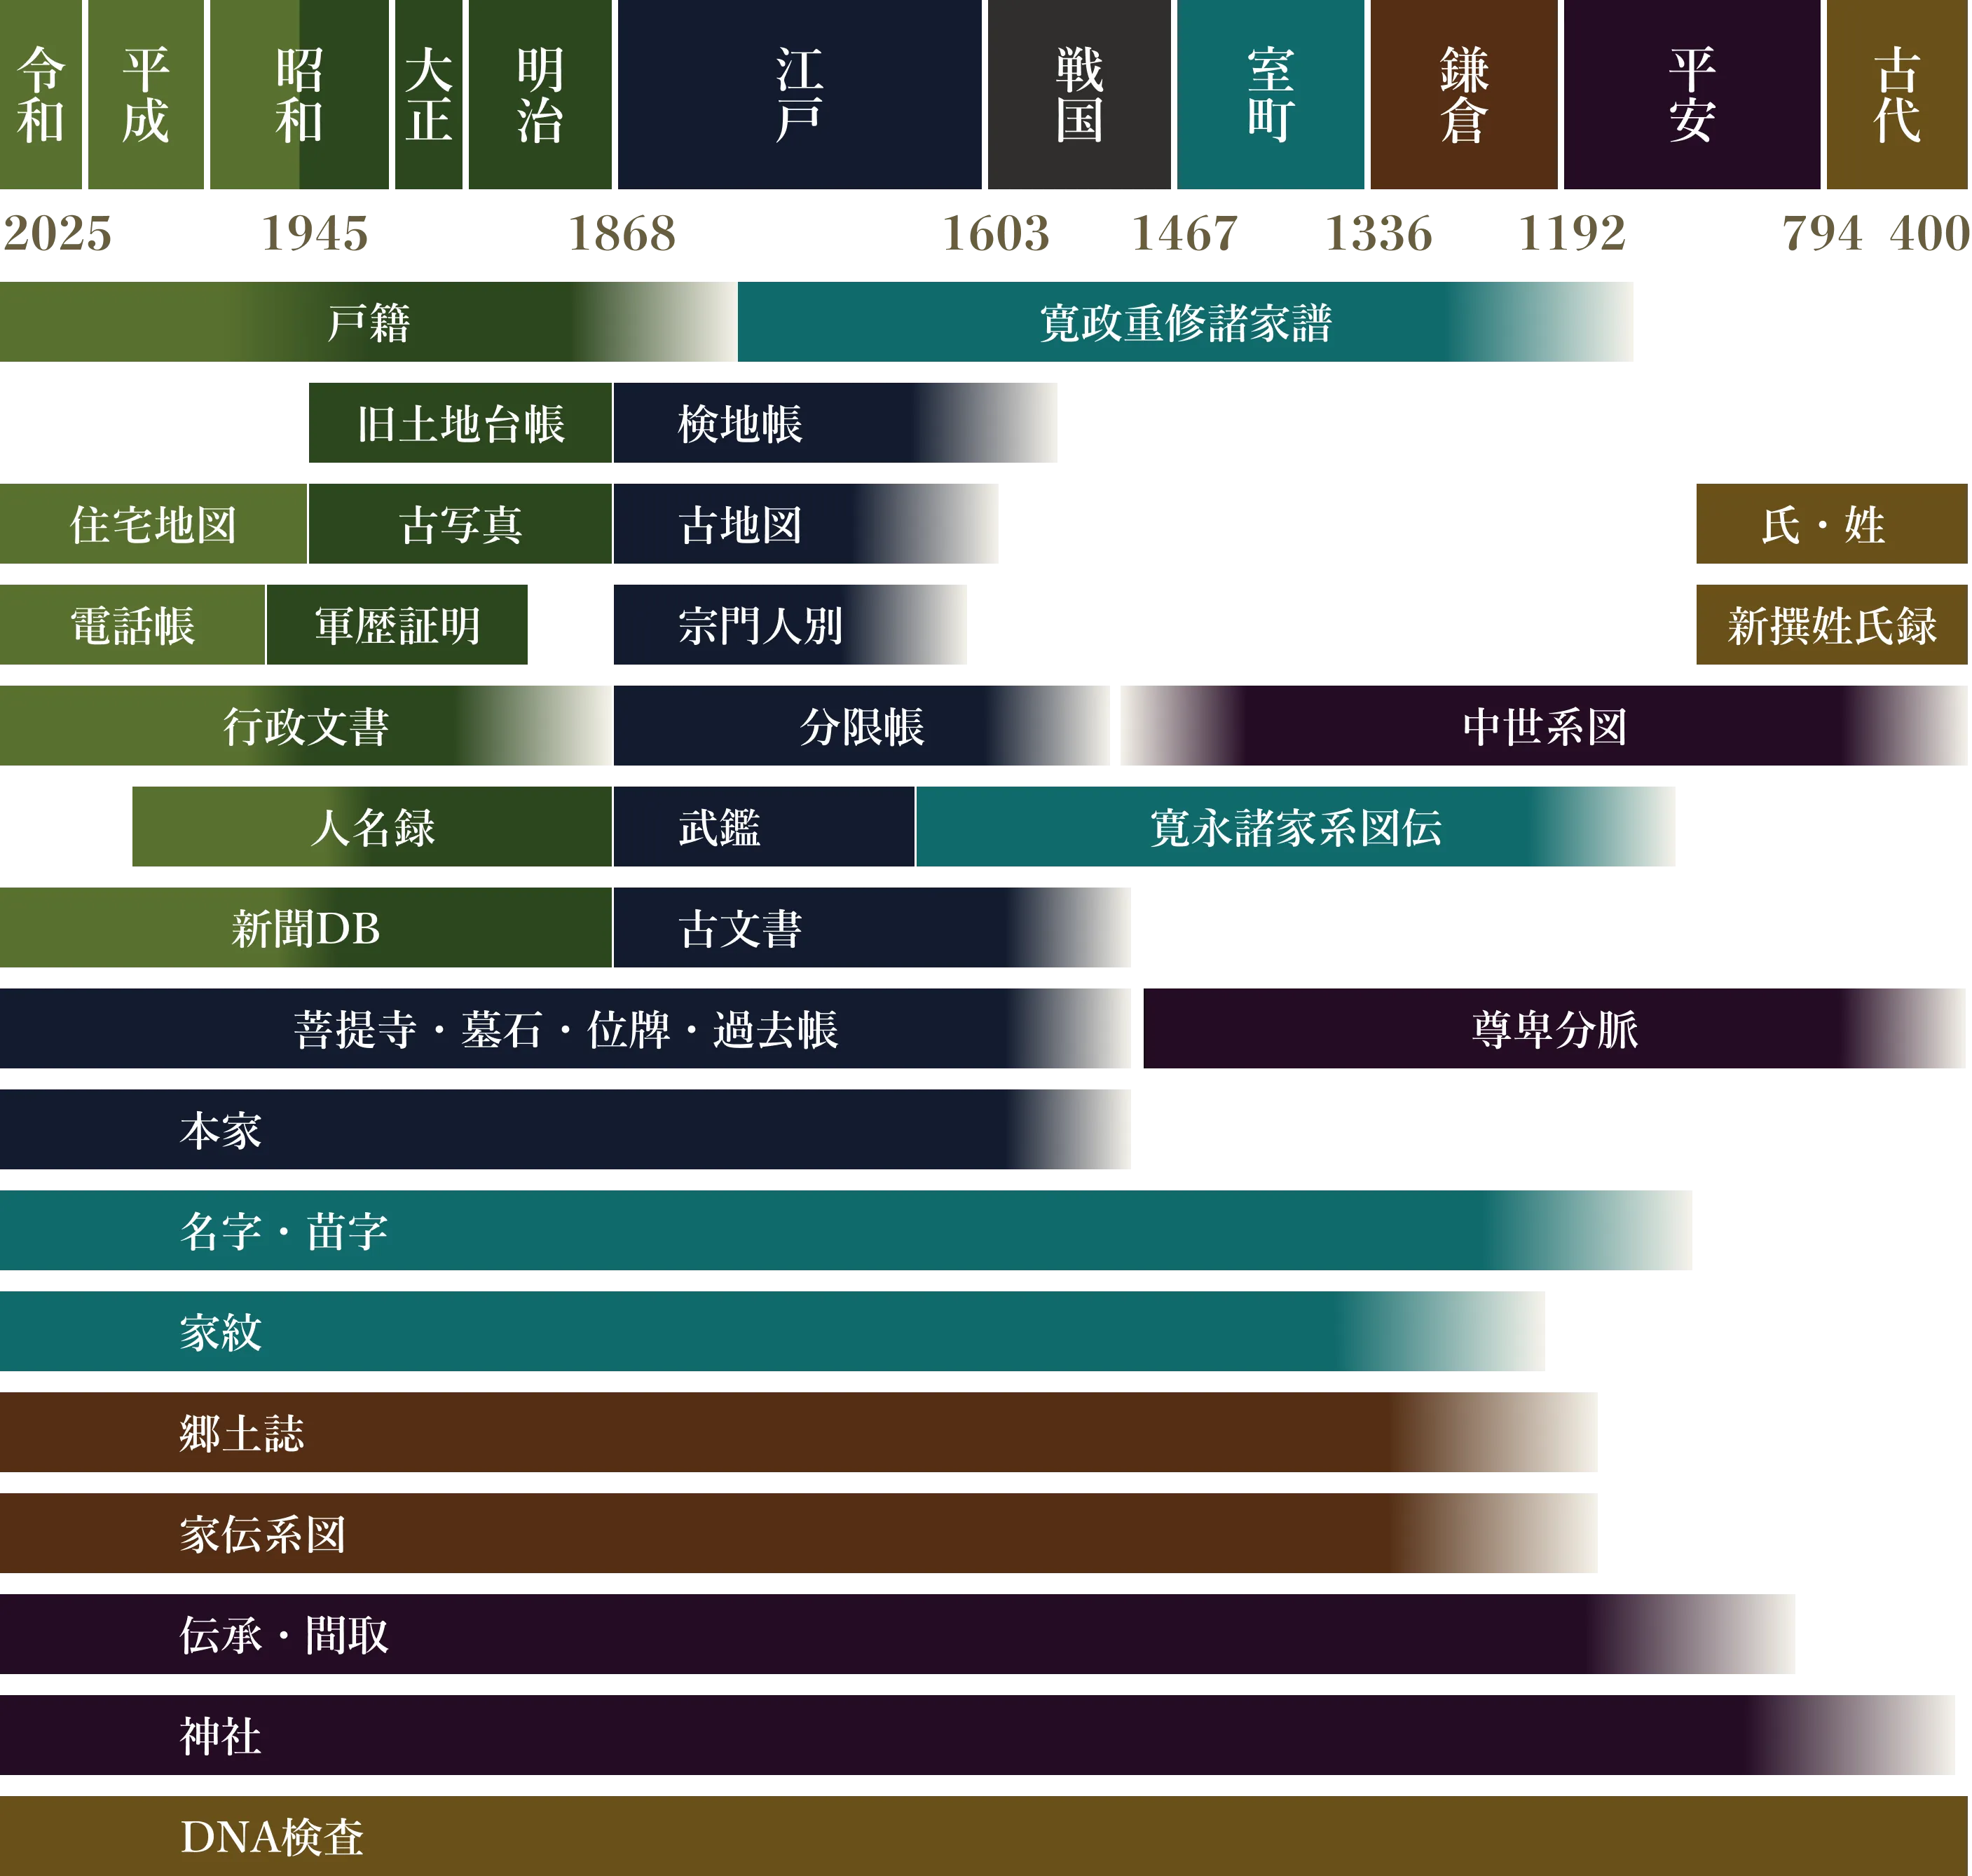1972x1876 pixels.
Task: Click the 菩提寺・墓石・位牌・過去帳 bar
Action: 565,1029
